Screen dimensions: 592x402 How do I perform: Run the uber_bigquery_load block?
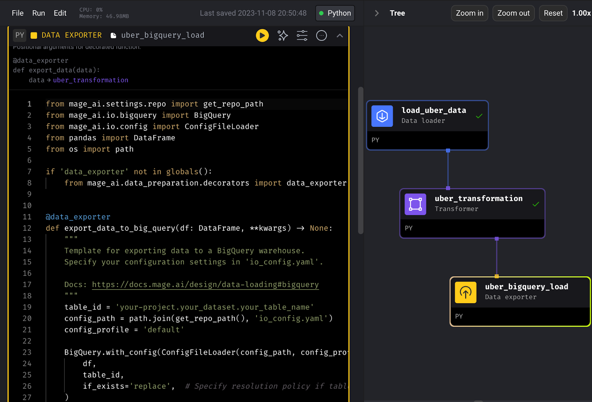pyautogui.click(x=262, y=36)
